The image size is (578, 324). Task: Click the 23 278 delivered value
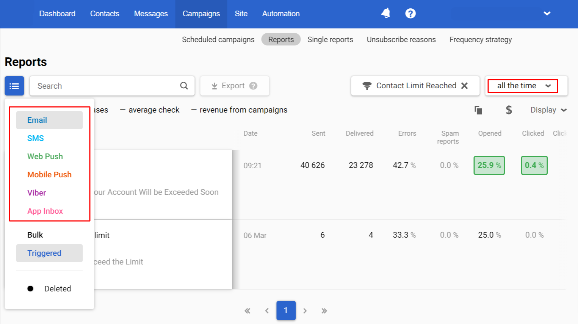361,165
